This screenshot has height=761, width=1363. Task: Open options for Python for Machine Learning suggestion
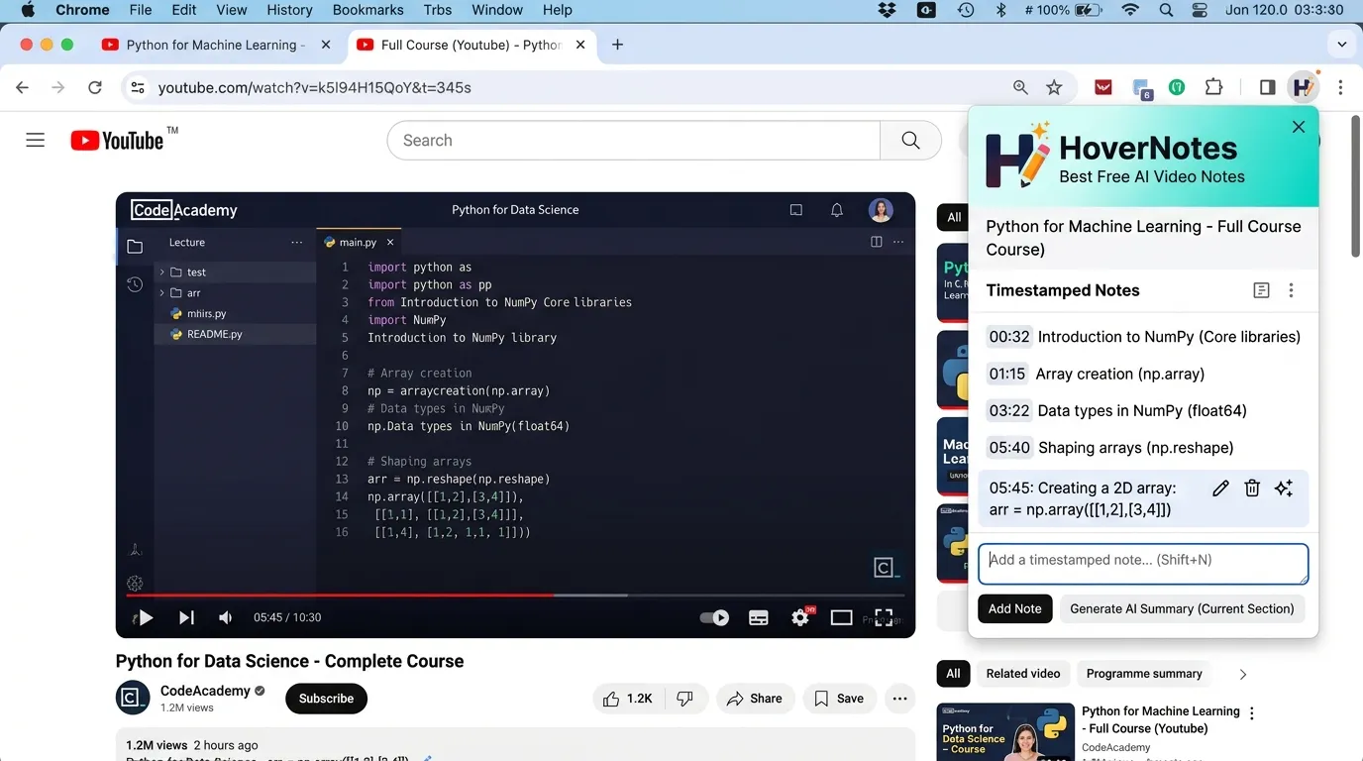(1252, 713)
